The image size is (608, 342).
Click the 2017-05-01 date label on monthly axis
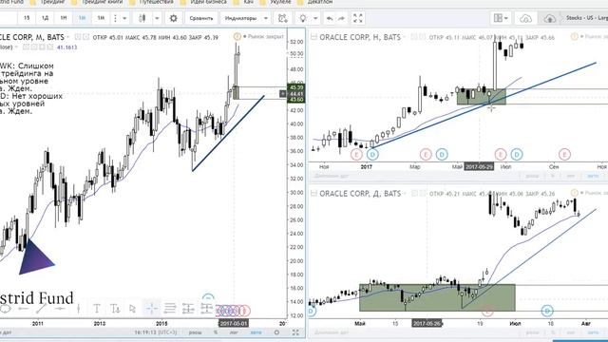(x=234, y=323)
